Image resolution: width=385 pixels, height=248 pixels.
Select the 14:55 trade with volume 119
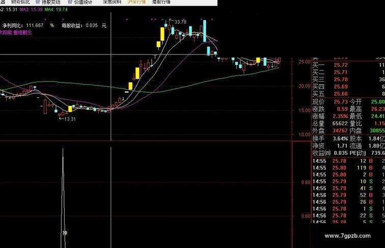pos(348,168)
